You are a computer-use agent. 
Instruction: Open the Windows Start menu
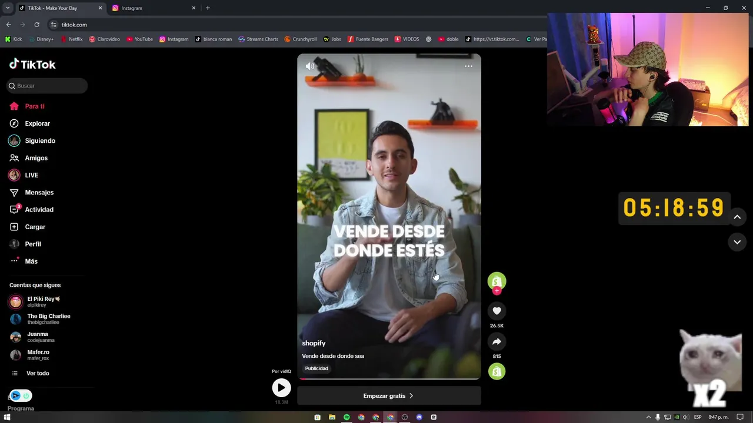pos(7,417)
